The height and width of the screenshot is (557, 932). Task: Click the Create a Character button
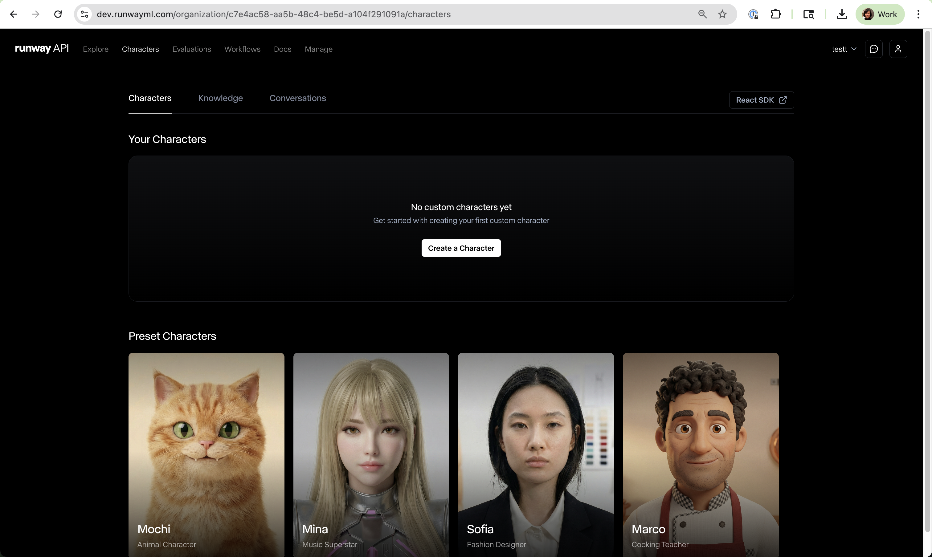[x=461, y=248]
